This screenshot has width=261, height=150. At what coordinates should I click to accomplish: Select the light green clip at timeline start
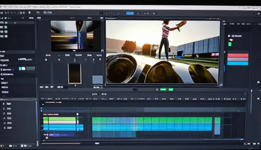pyautogui.click(x=62, y=119)
